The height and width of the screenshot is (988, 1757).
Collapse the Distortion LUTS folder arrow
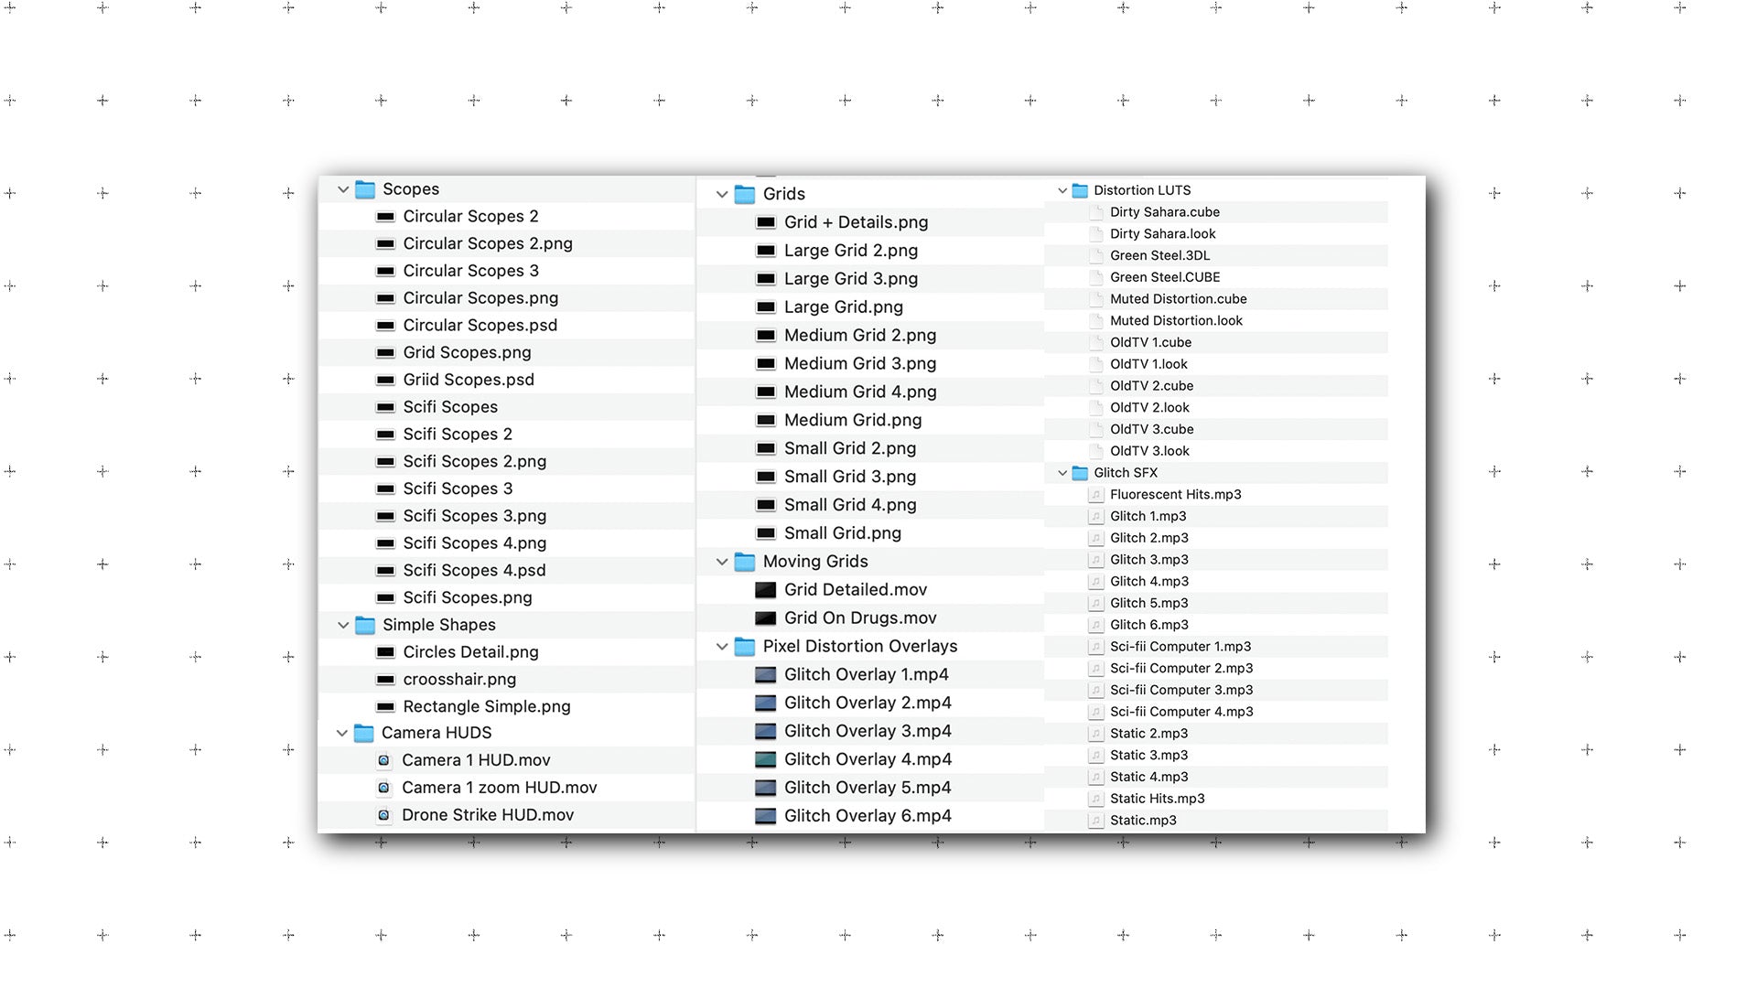(1062, 190)
